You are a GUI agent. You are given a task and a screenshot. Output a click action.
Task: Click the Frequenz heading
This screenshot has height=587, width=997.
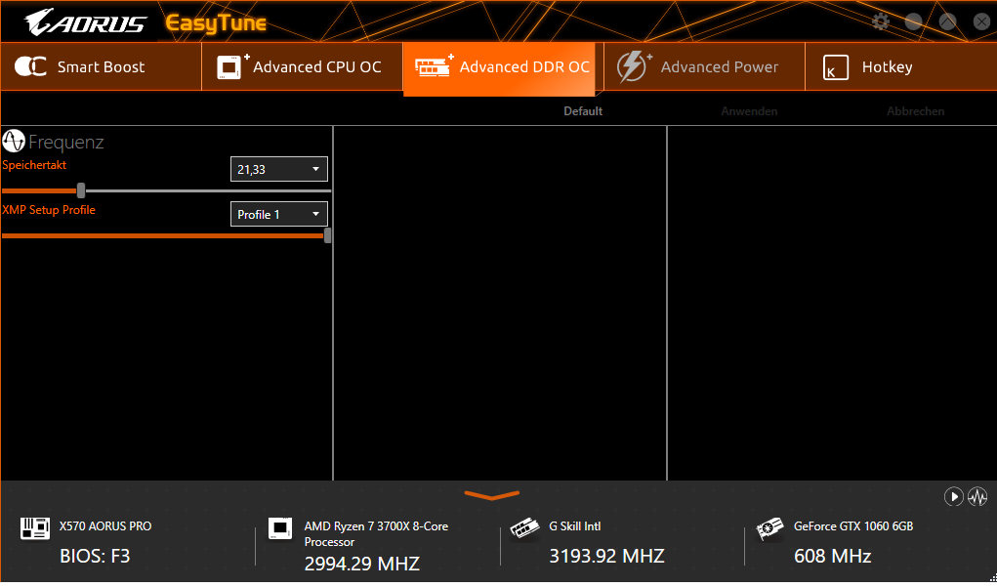point(66,142)
